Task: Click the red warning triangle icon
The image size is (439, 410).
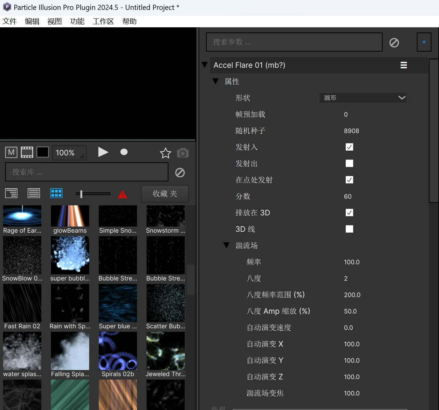Action: click(122, 194)
